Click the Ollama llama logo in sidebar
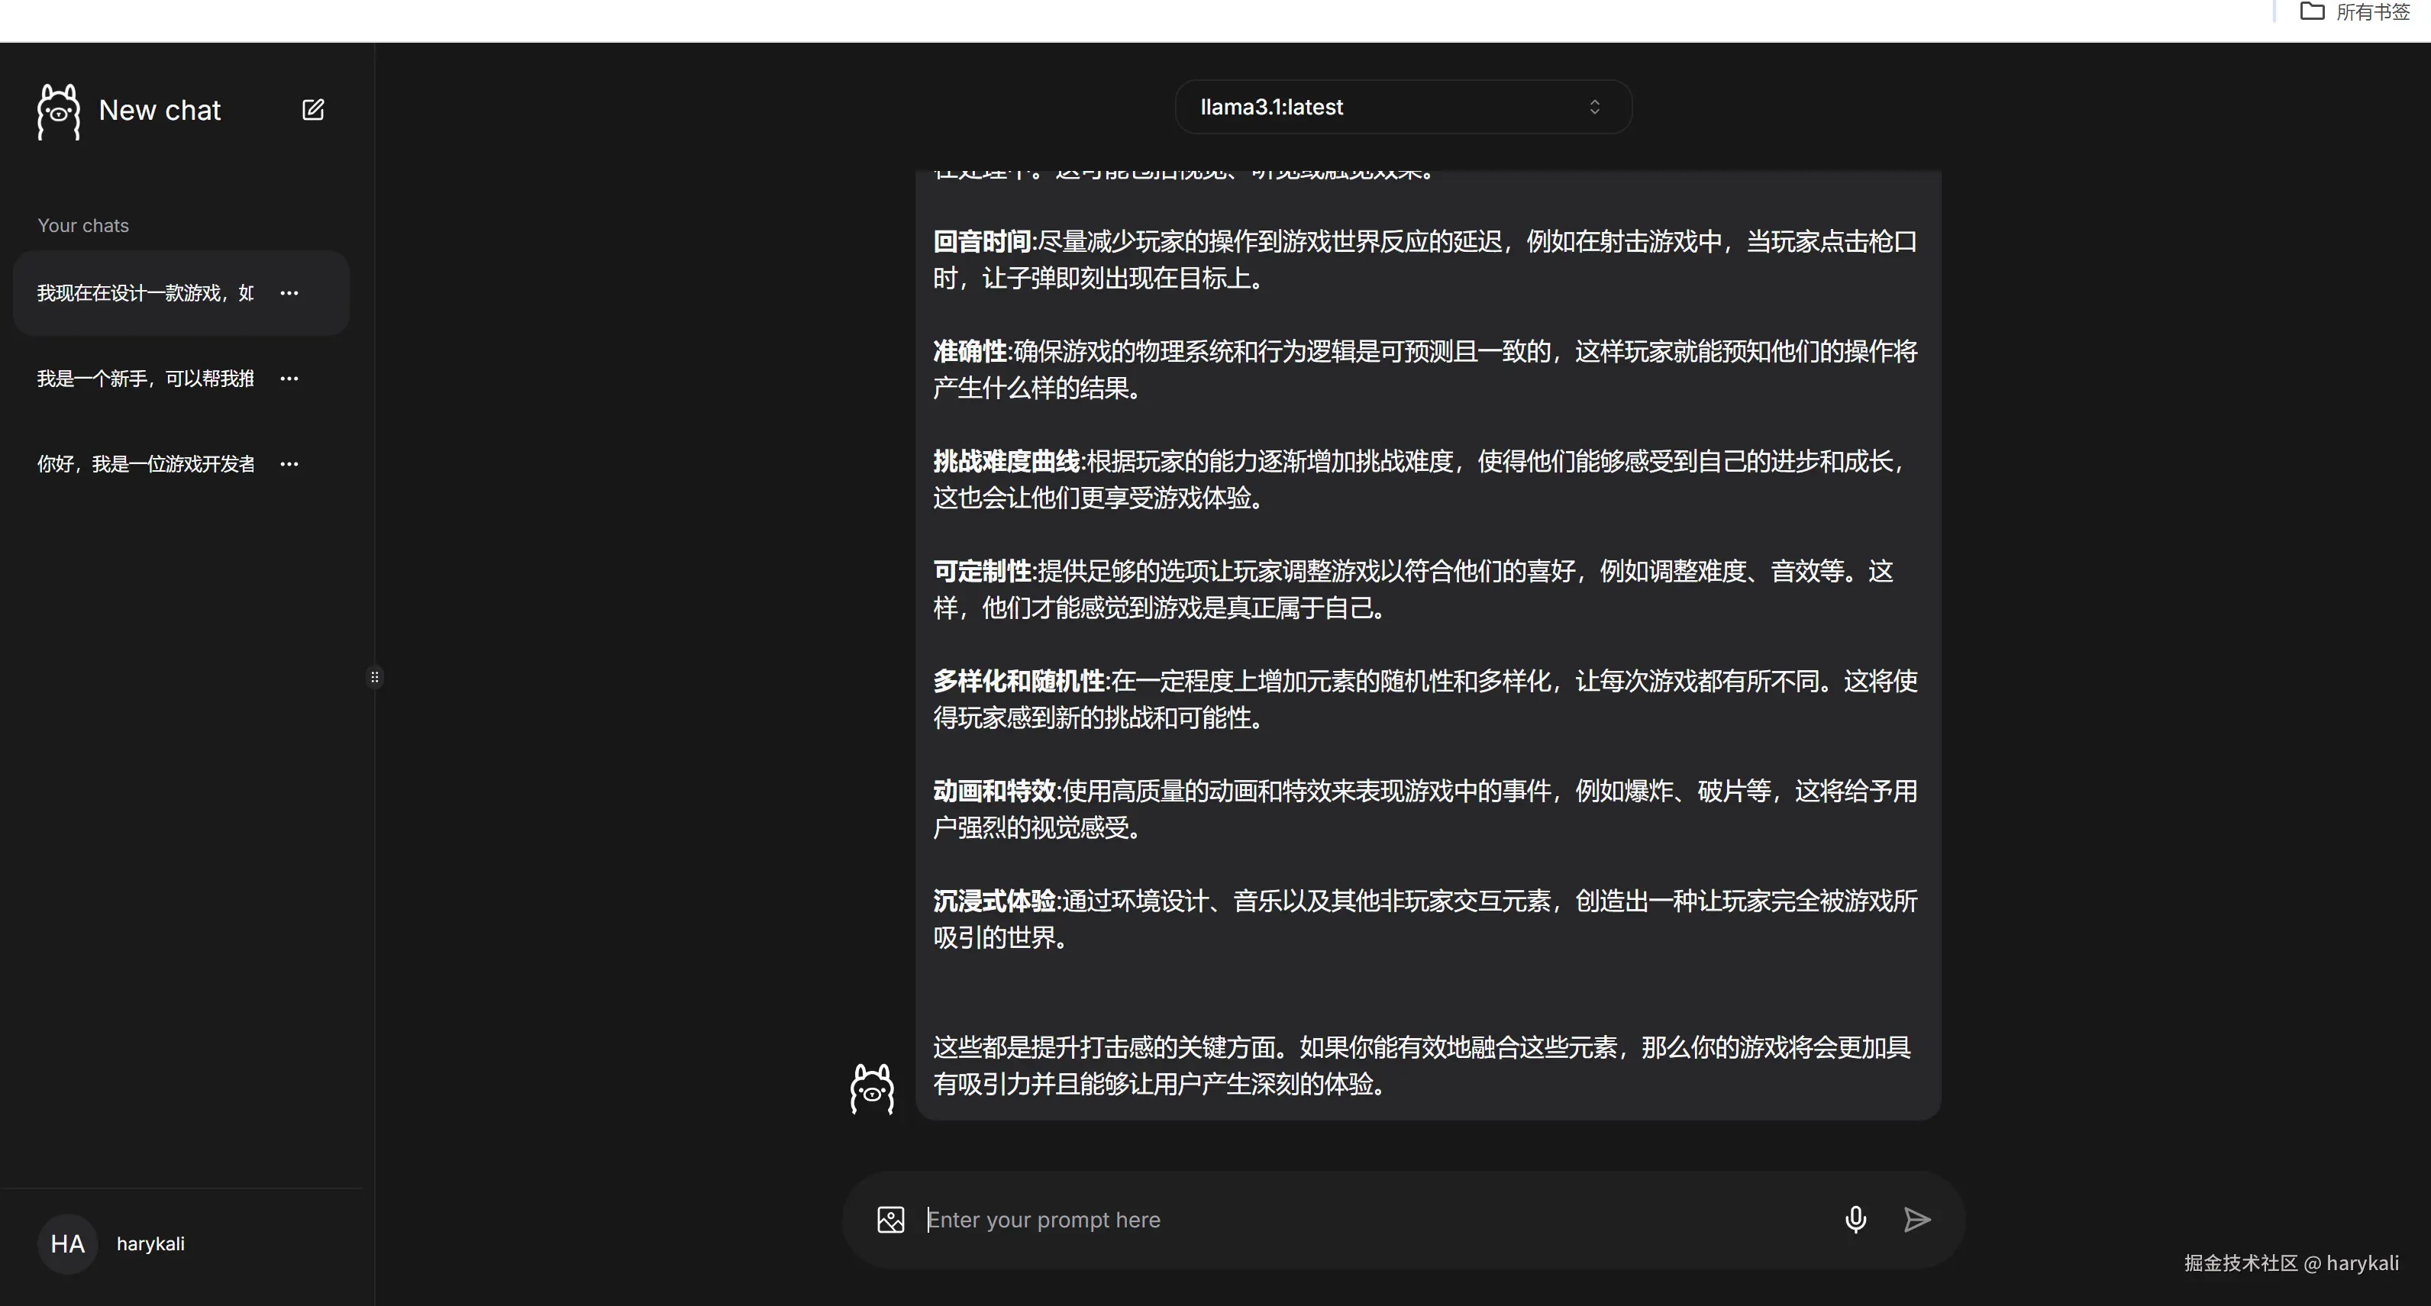 [x=59, y=111]
